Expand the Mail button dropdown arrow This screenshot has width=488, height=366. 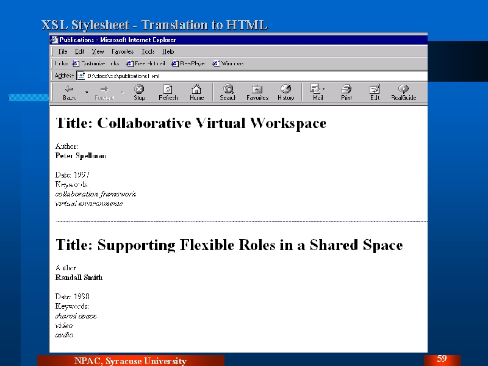click(324, 89)
